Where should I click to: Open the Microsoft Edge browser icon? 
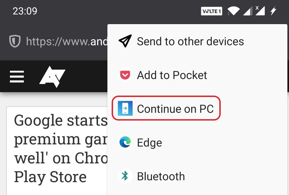pos(125,142)
